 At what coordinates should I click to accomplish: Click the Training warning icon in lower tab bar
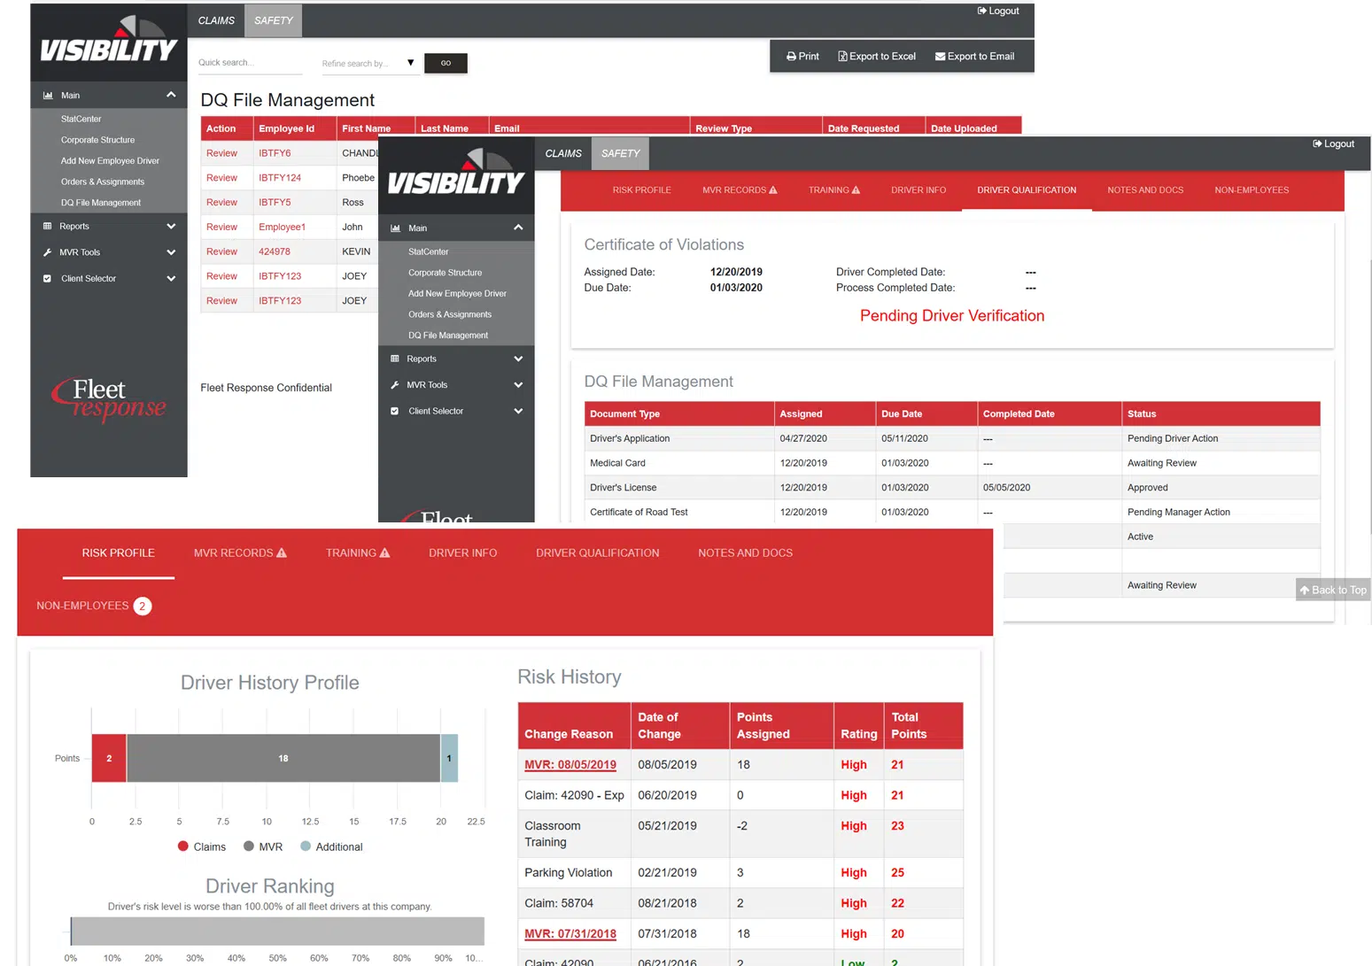[x=384, y=553]
